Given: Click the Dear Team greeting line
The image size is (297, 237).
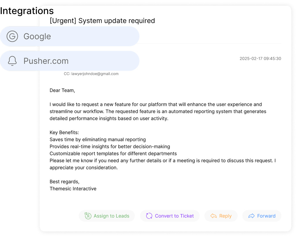Looking at the screenshot, I should click(x=62, y=90).
